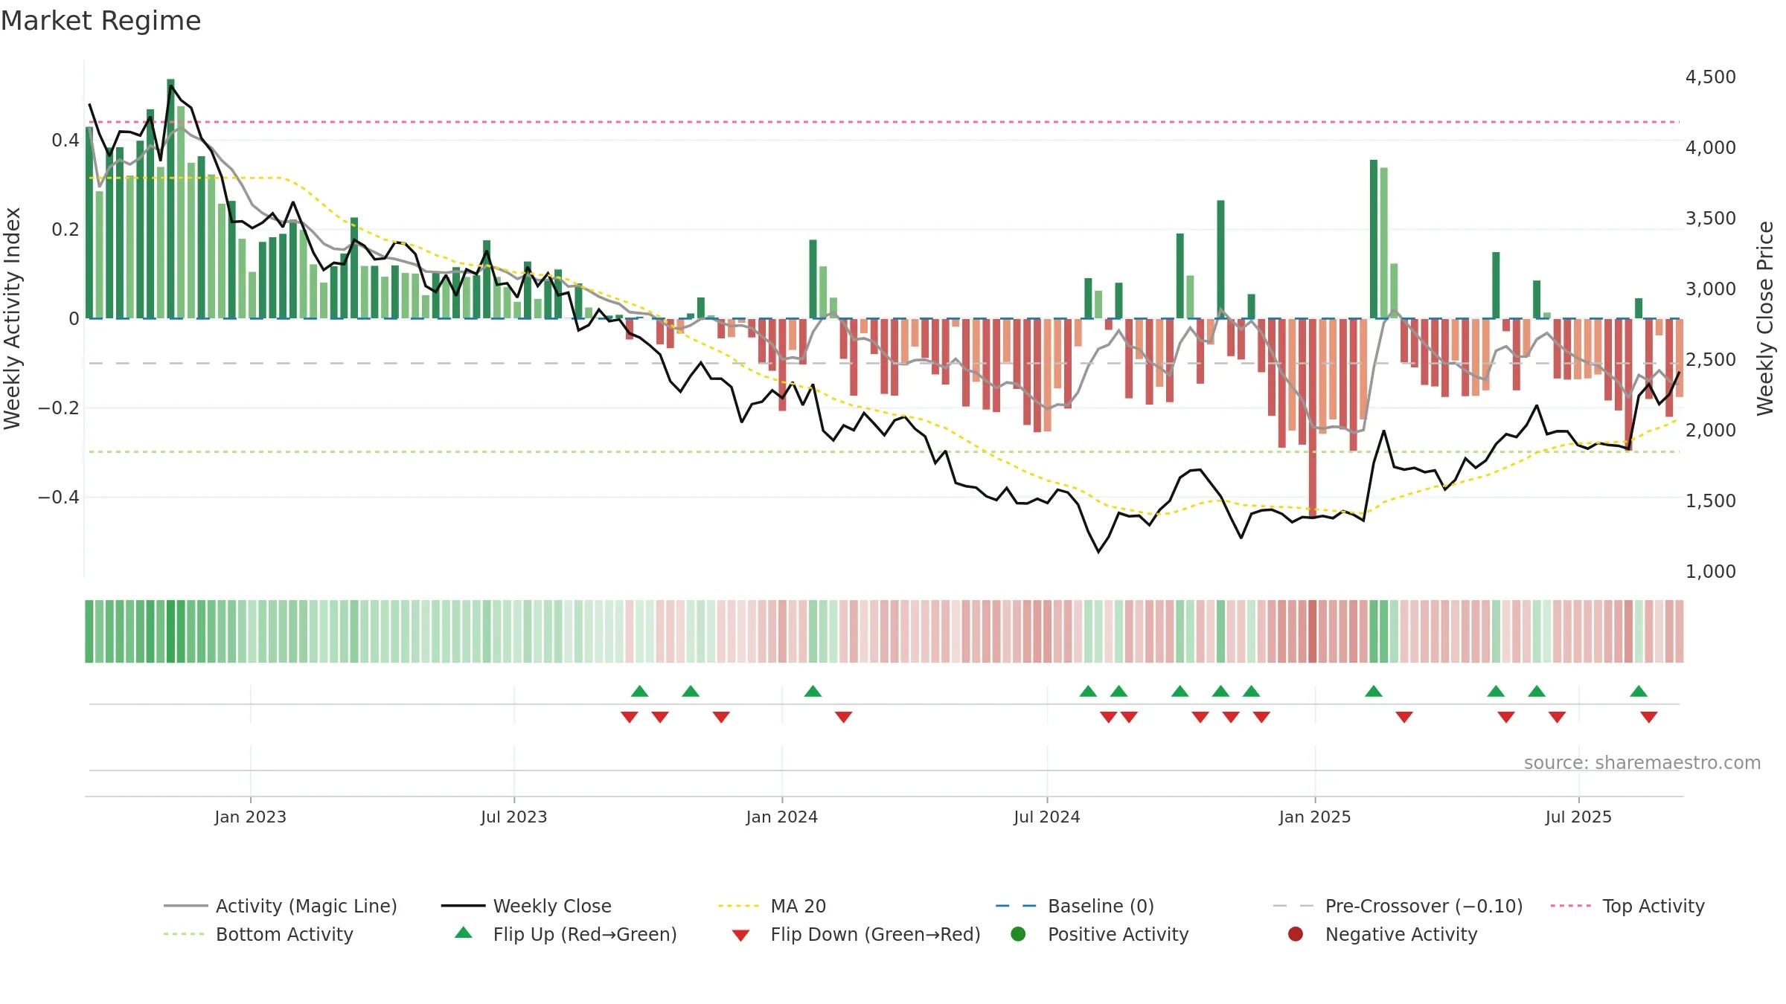Toggle the MA 20 legend entry
The image size is (1786, 1004).
tap(772, 906)
